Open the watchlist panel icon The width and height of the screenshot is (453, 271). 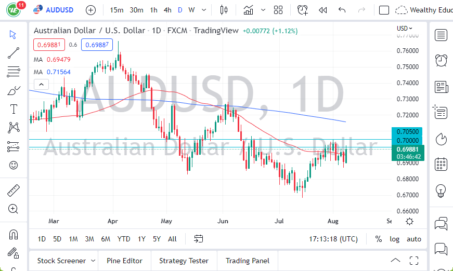(441, 35)
